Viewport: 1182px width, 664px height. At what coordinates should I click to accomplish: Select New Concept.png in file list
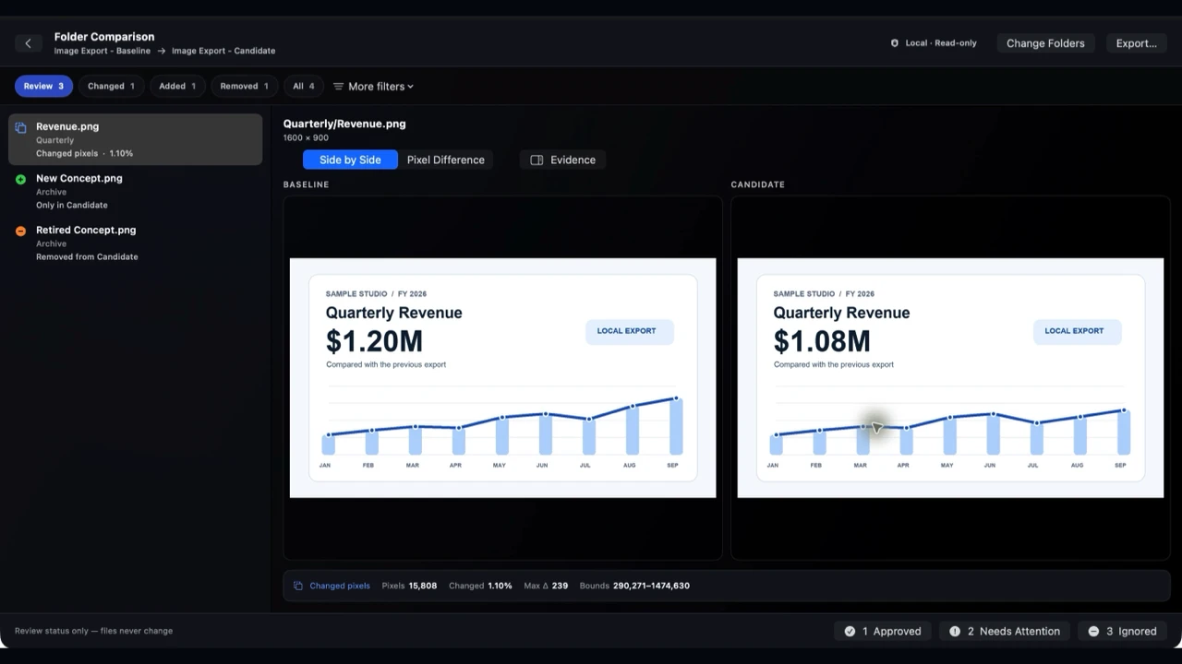136,191
